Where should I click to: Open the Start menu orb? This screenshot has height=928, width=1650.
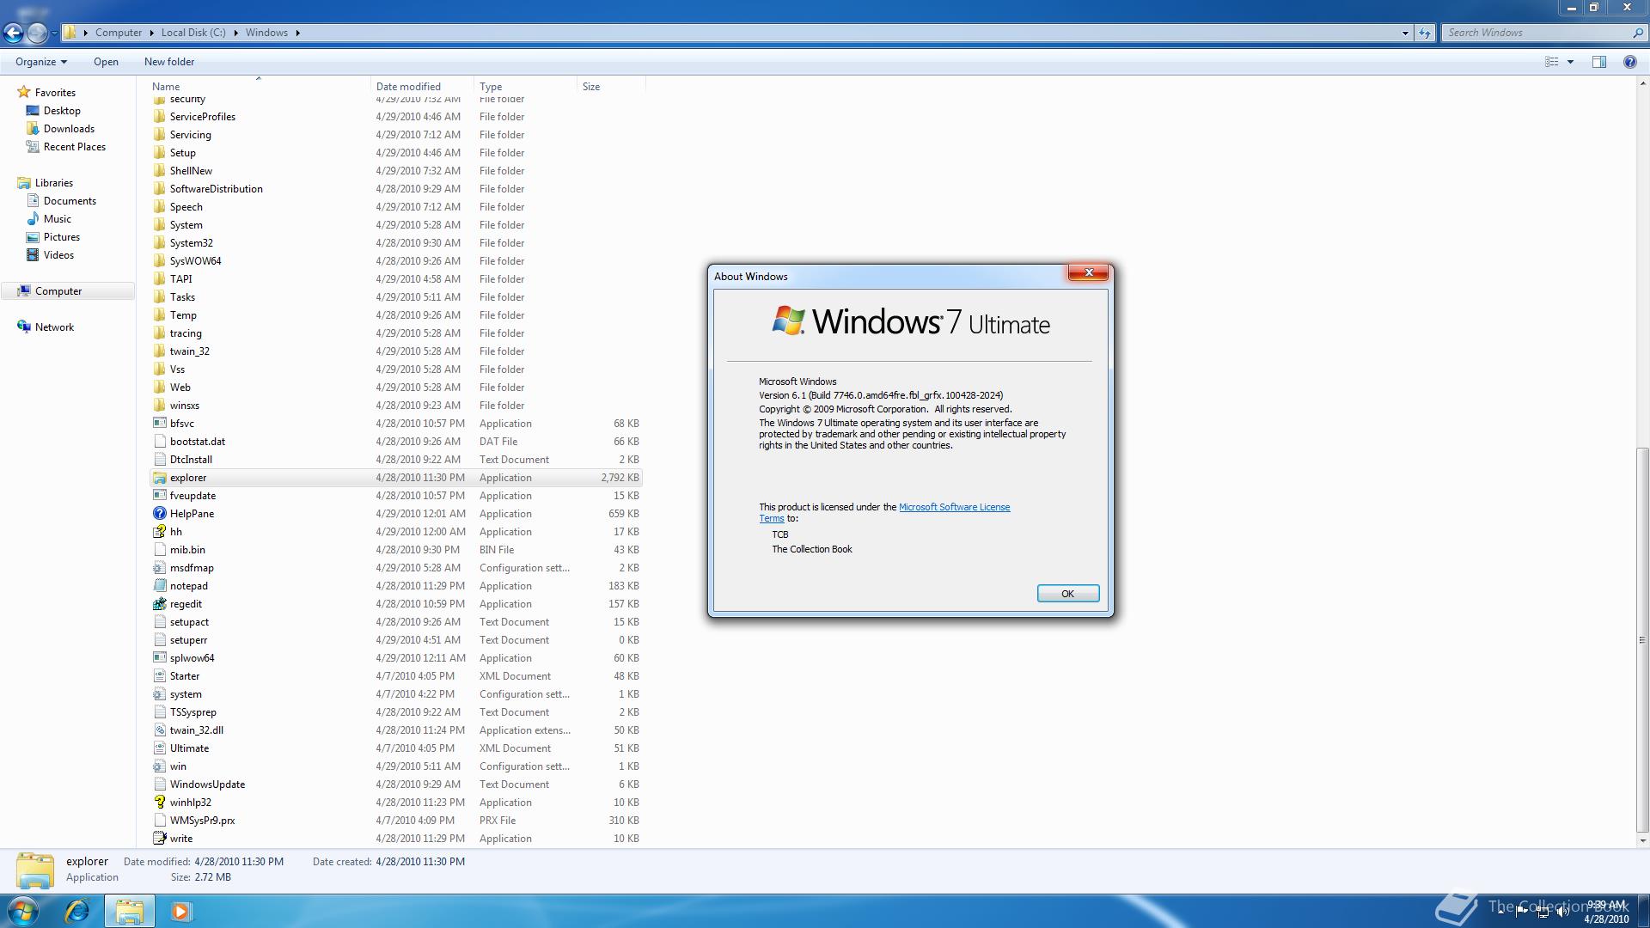(x=23, y=911)
